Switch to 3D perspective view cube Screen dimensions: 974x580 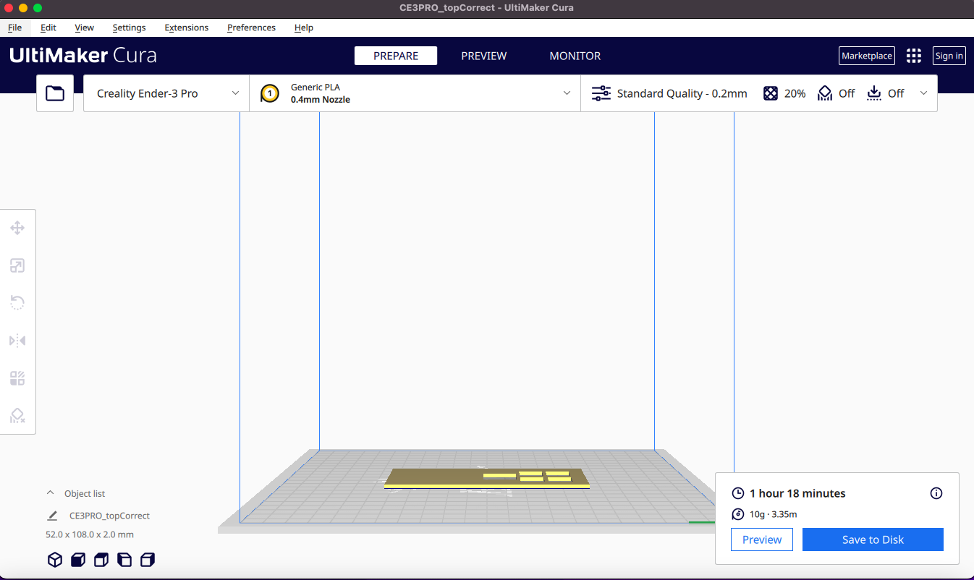55,559
